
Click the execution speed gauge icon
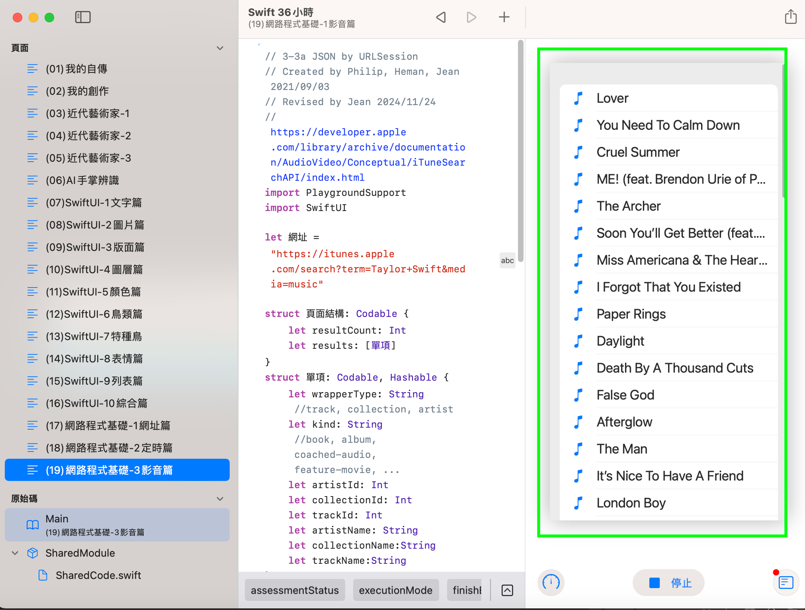point(551,583)
